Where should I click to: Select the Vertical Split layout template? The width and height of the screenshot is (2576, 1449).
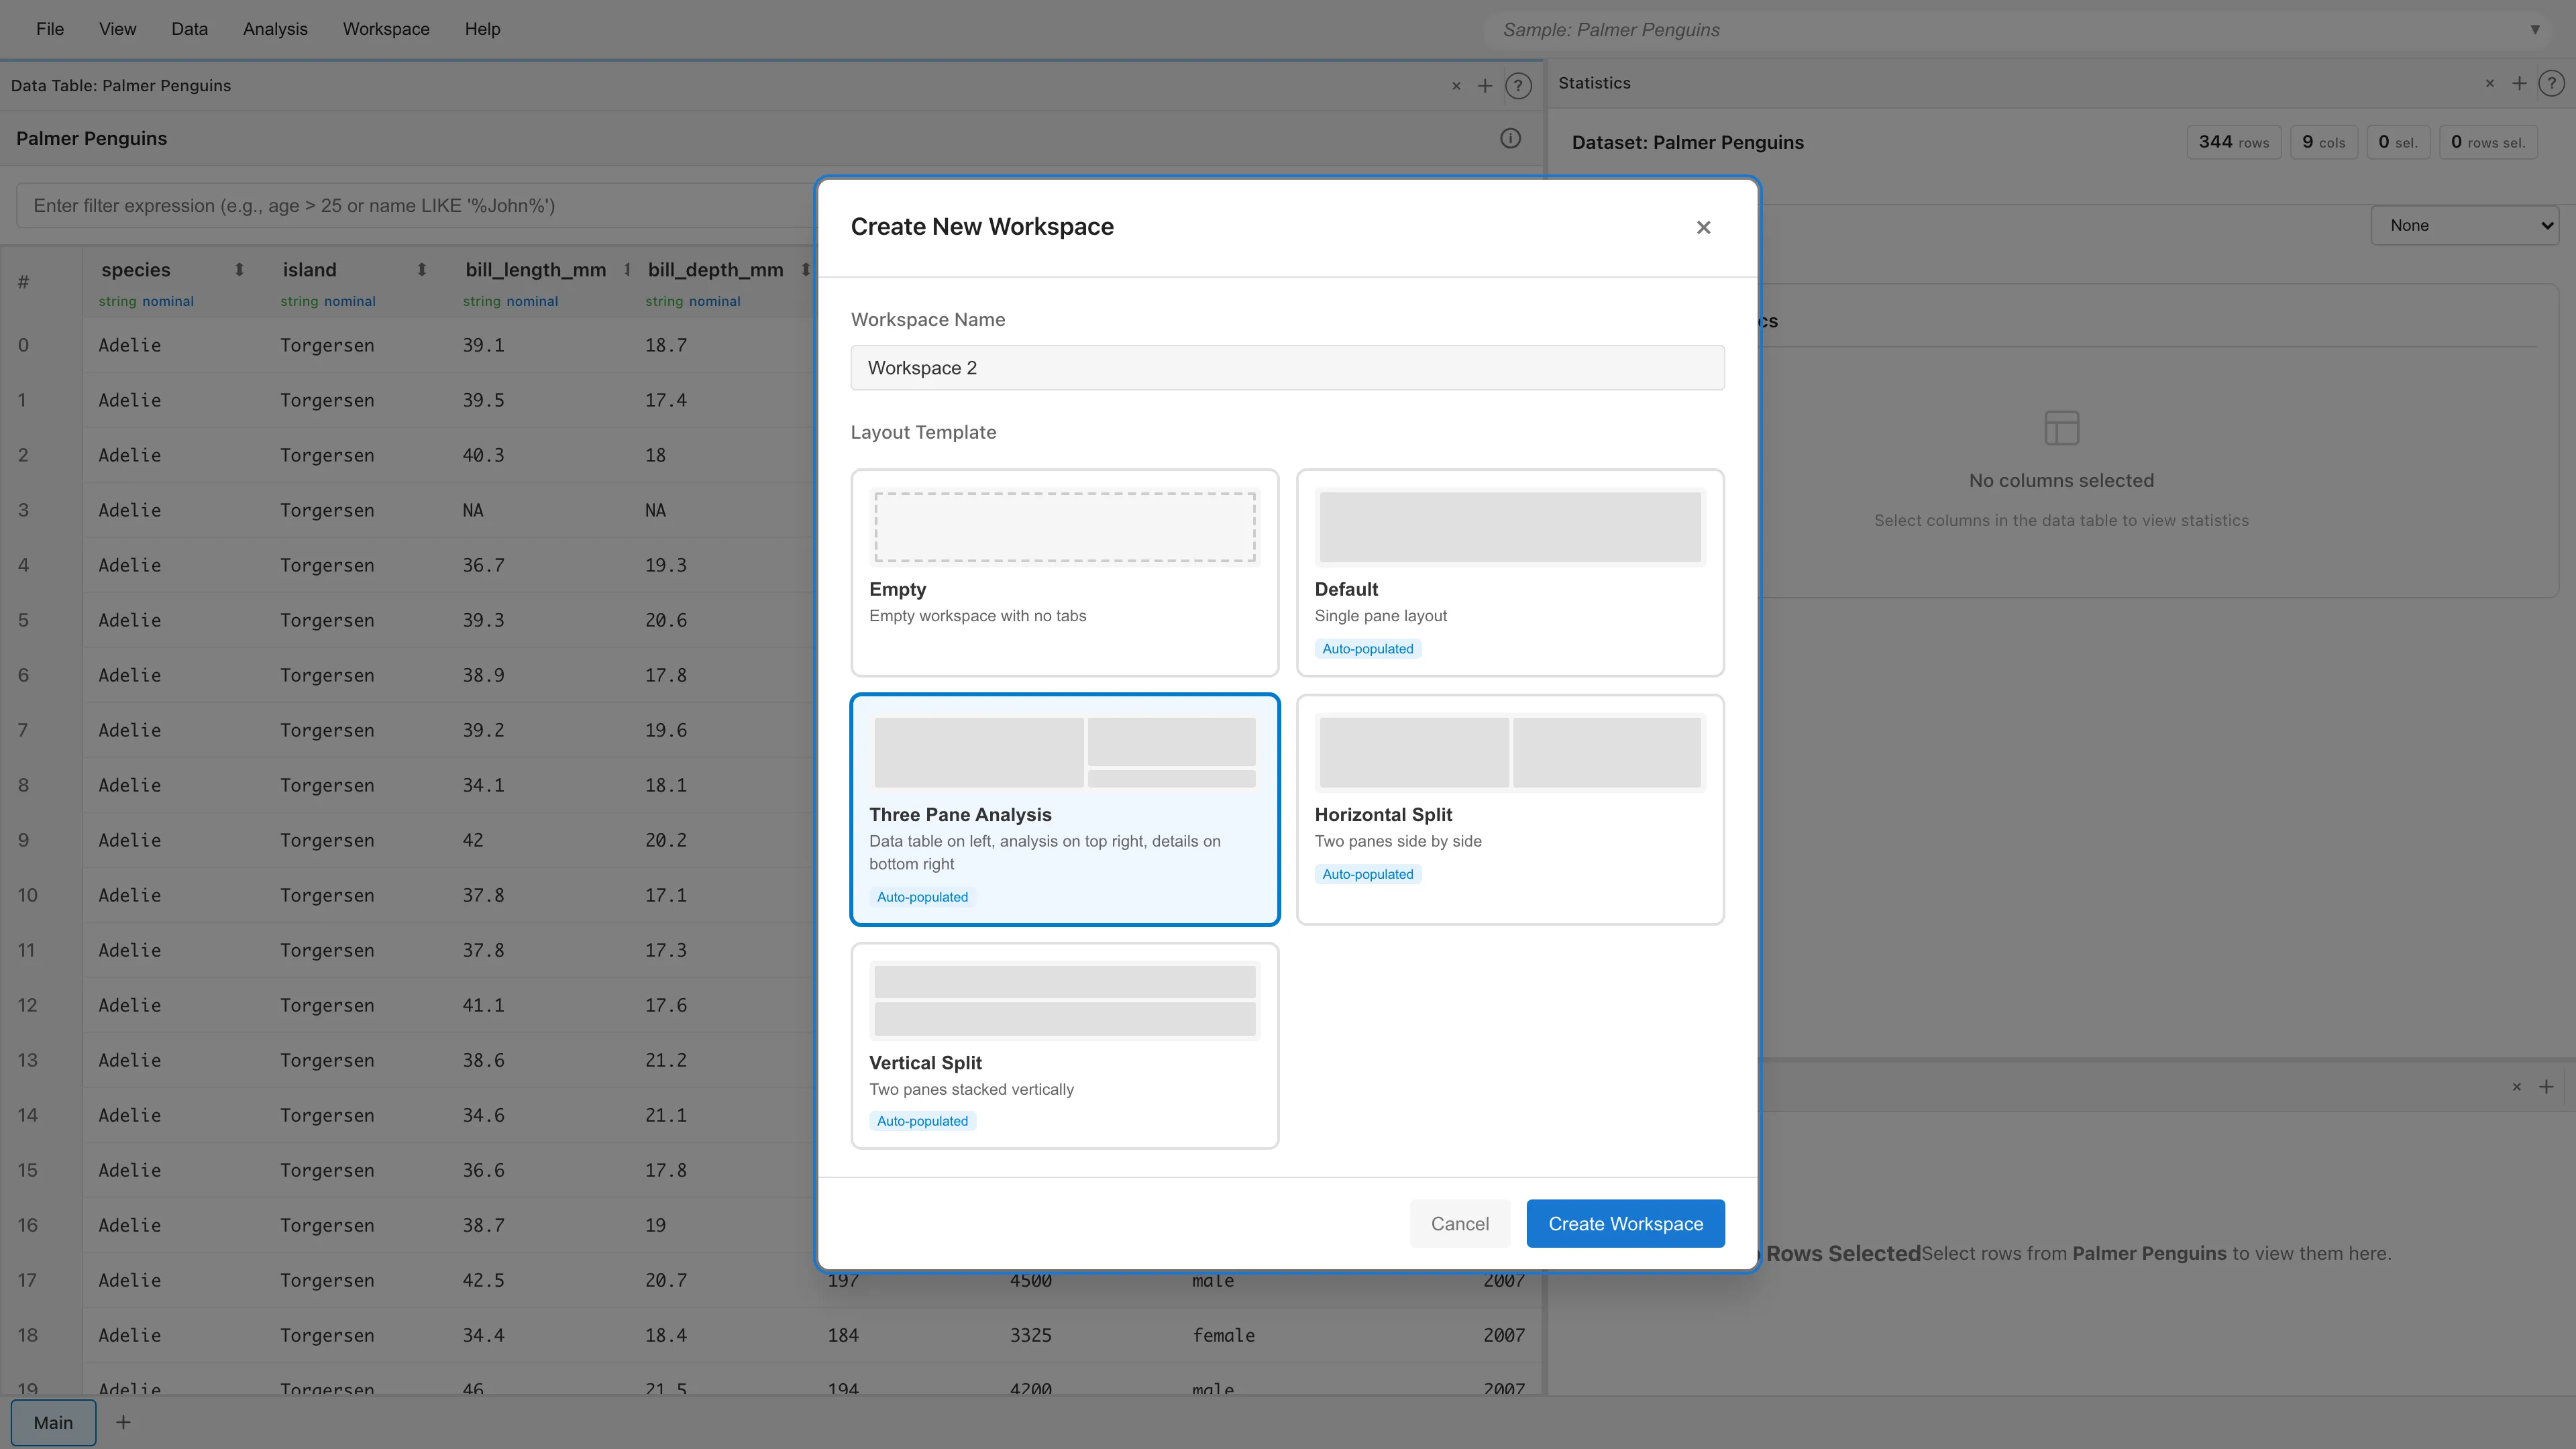(x=1064, y=1045)
